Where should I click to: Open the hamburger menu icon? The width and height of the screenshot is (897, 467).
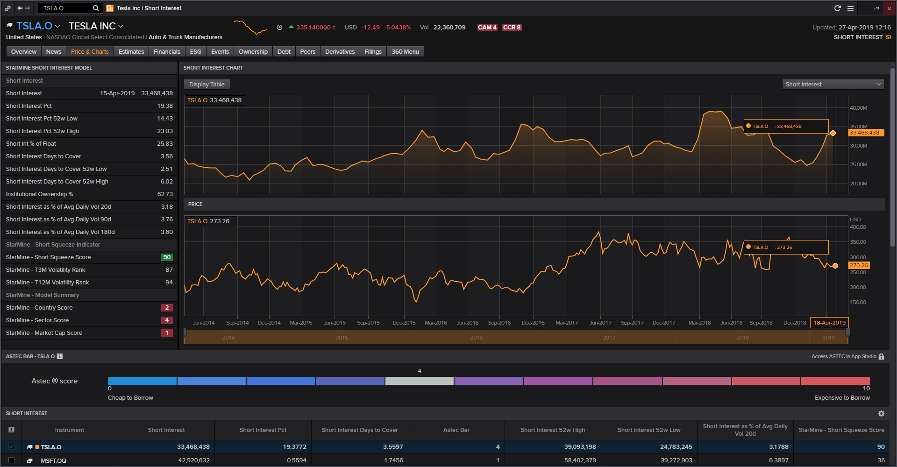[850, 8]
